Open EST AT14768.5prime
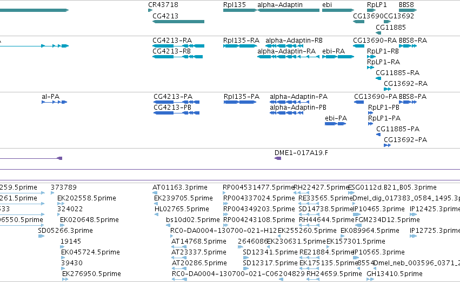The height and width of the screenshot is (282, 460). tap(199, 241)
